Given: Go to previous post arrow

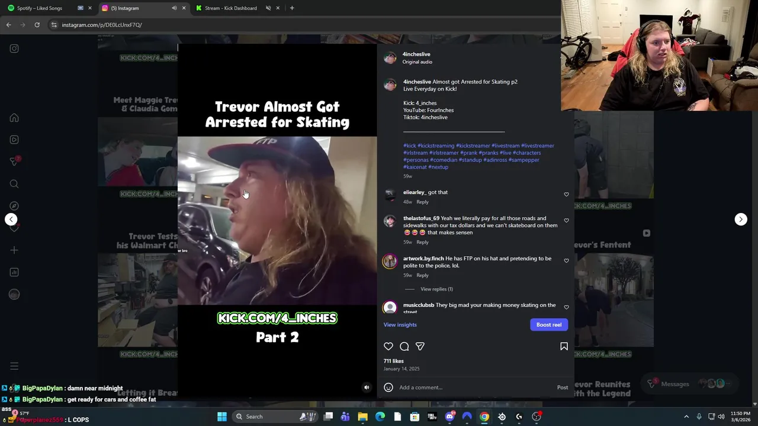Looking at the screenshot, I should [11, 220].
